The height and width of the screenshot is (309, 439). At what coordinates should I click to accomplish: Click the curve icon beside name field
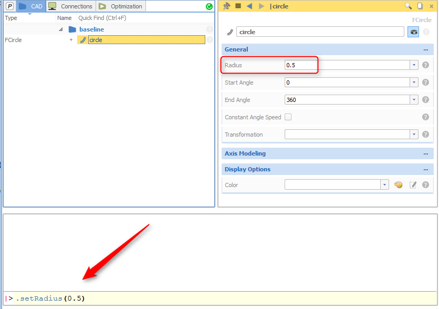(x=230, y=32)
